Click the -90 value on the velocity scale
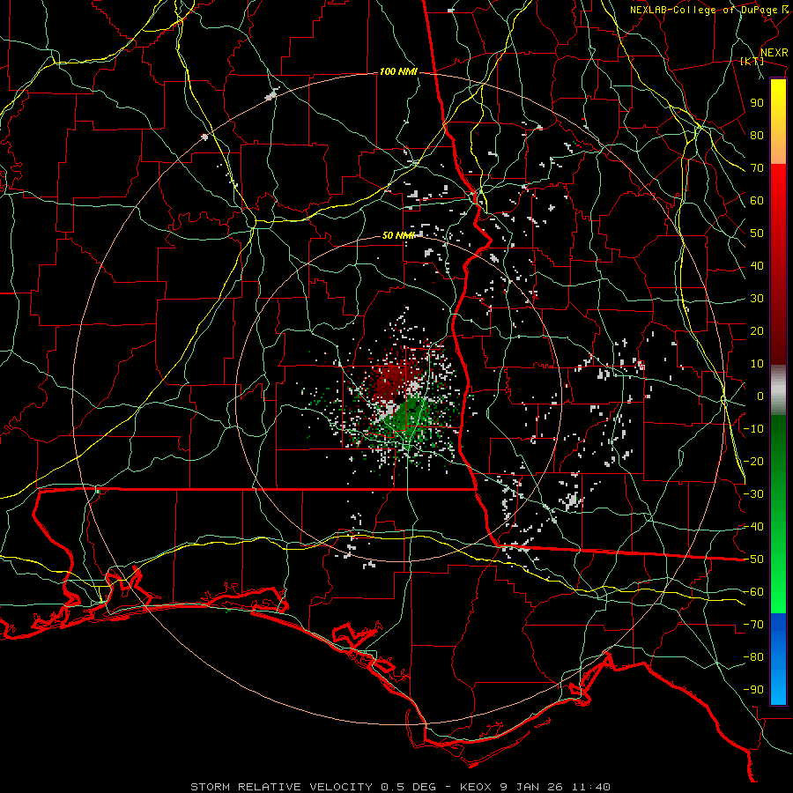The image size is (793, 793). click(753, 690)
